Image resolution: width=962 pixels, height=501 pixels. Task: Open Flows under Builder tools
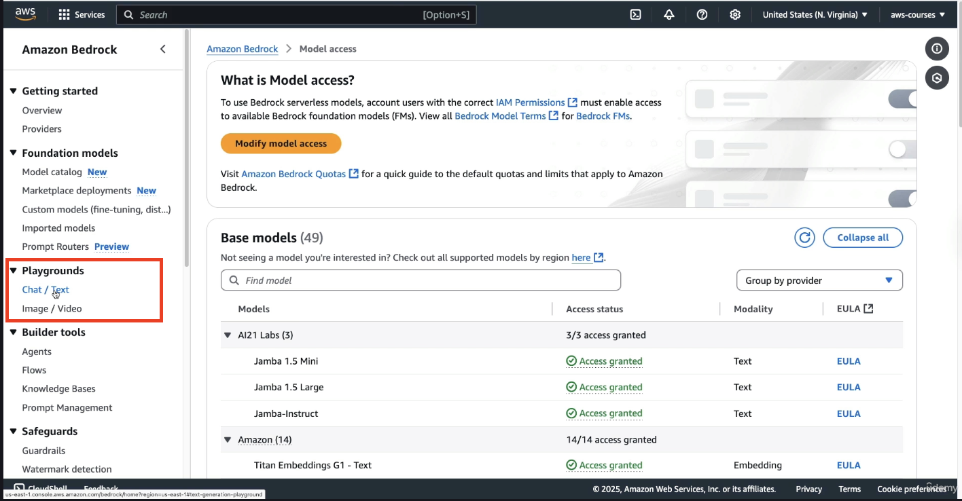[34, 370]
